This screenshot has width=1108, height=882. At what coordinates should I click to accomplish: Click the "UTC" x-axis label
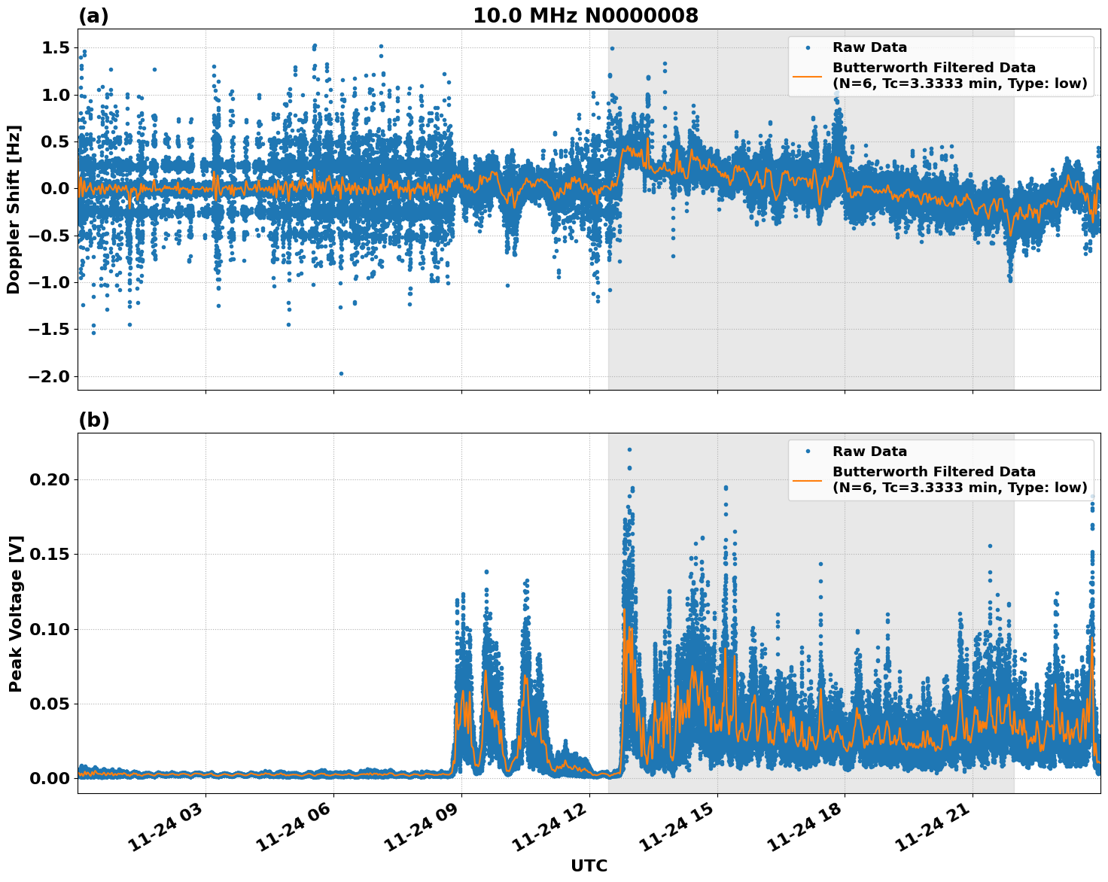pyautogui.click(x=589, y=865)
